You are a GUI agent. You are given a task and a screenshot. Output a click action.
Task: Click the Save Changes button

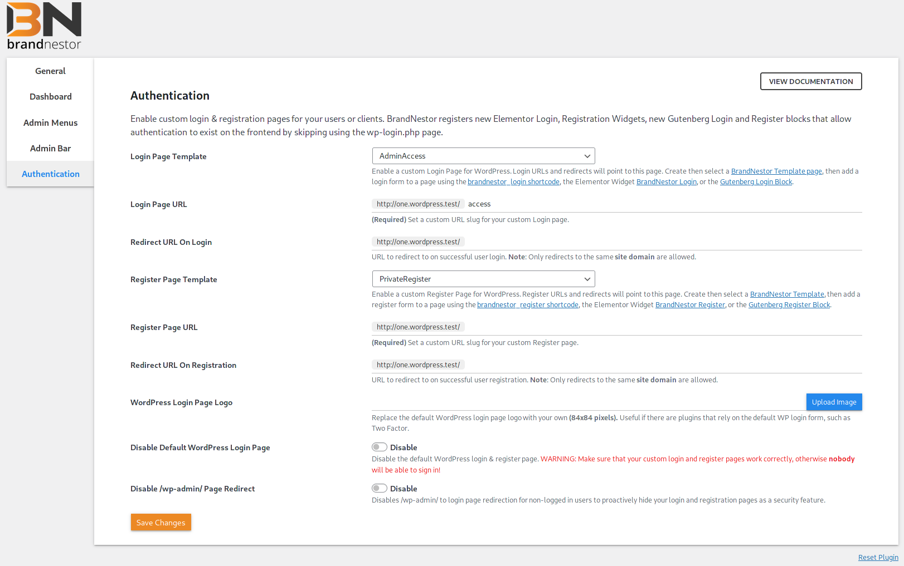(161, 522)
